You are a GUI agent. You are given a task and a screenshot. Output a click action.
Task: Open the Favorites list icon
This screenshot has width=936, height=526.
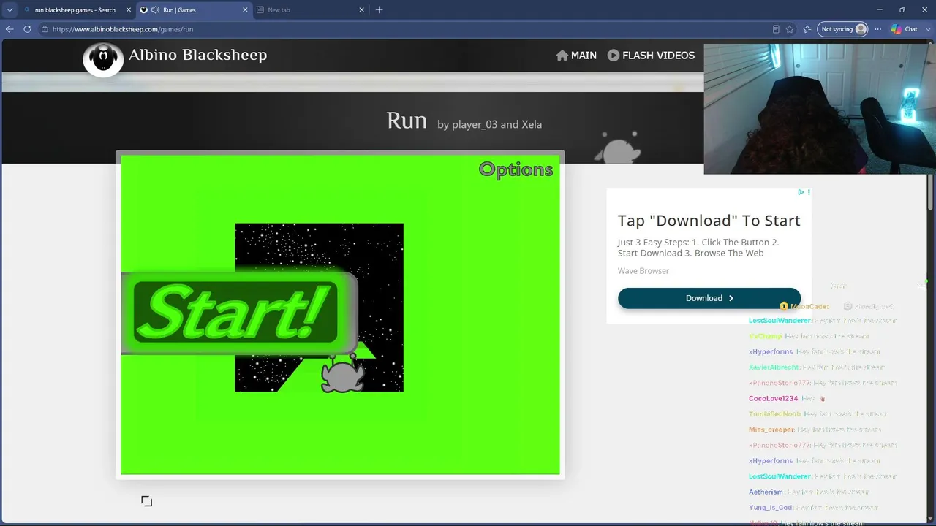click(807, 29)
